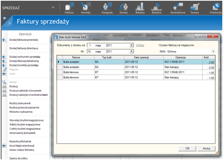This screenshot has width=223, height=160.
Task: Confirm the dialog with OK
Action: pos(187,148)
